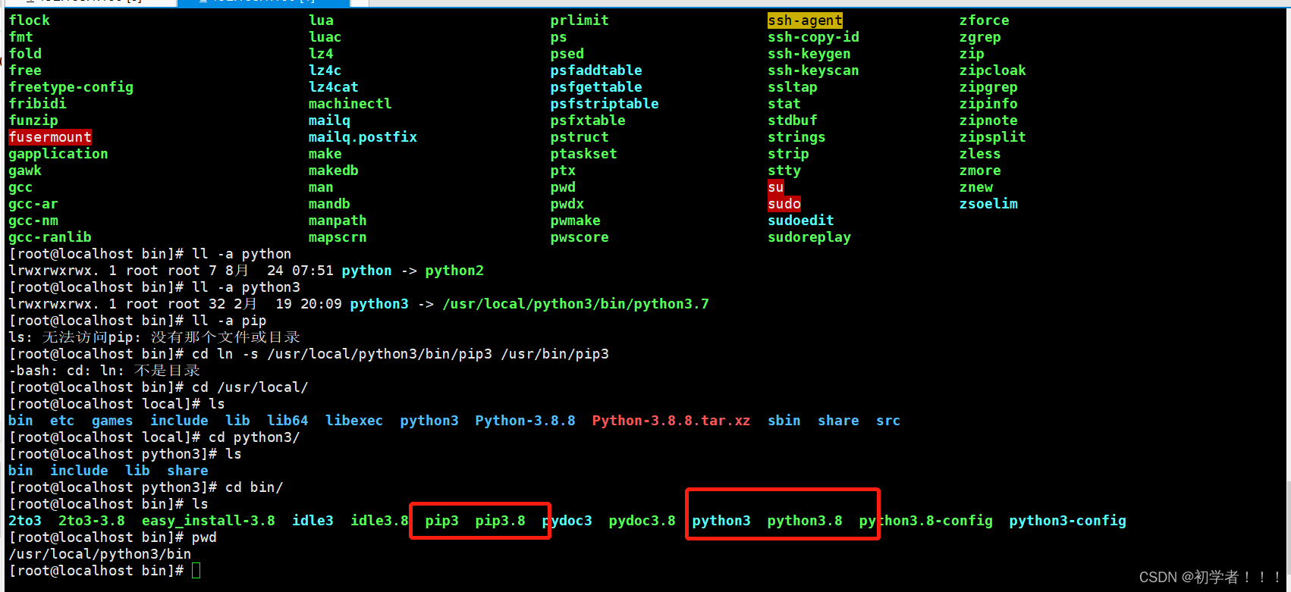Select the python3.8-config file name

(x=926, y=521)
